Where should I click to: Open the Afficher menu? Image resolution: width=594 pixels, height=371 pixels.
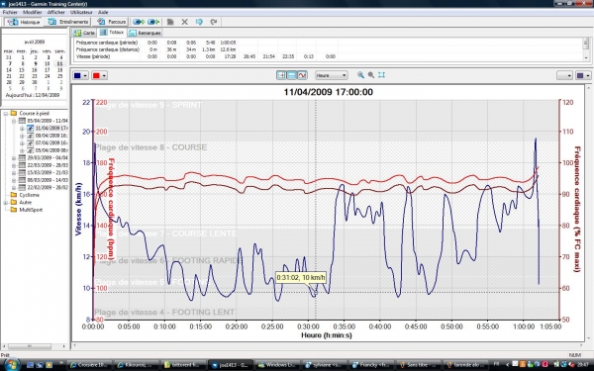pyautogui.click(x=55, y=13)
